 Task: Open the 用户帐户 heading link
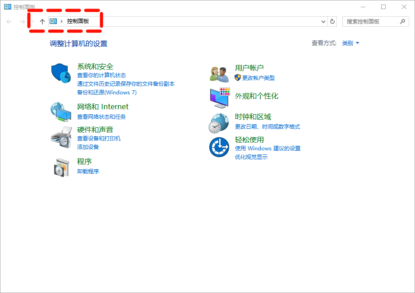click(x=249, y=68)
